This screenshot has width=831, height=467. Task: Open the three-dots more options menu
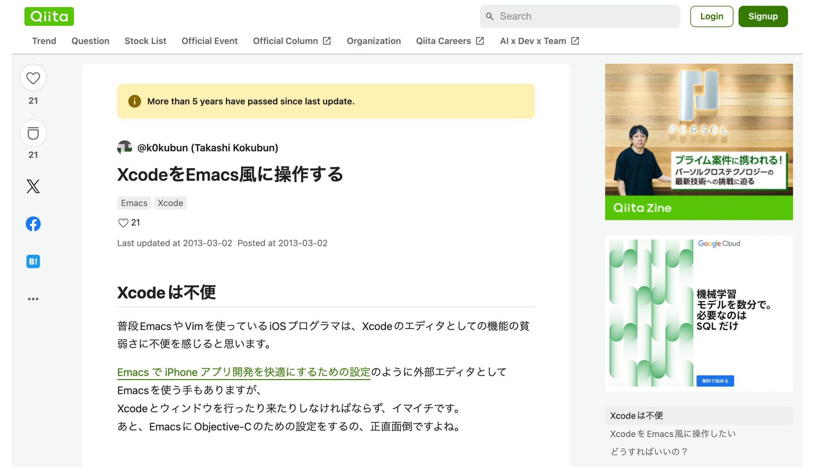pos(33,299)
